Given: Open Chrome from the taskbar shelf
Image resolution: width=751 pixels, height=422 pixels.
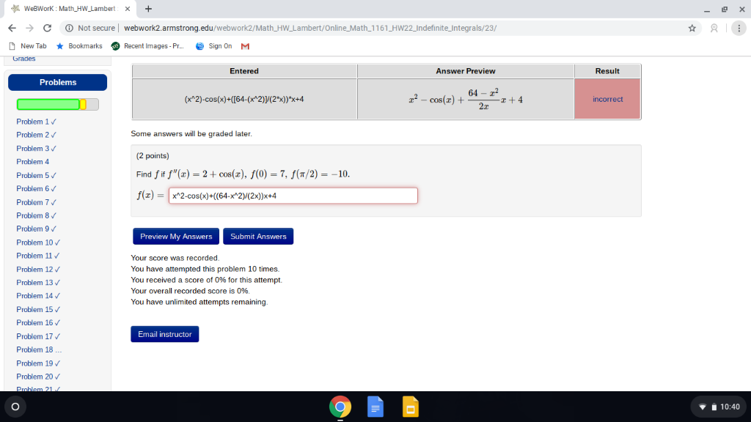Looking at the screenshot, I should [340, 407].
